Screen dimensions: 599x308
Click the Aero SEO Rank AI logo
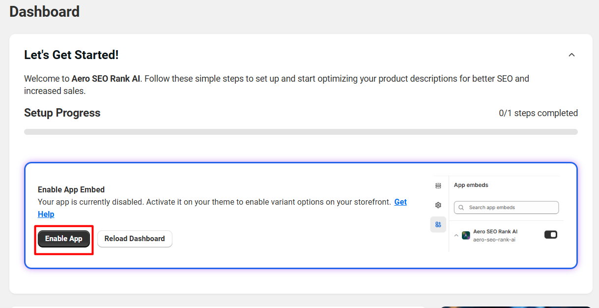pos(466,235)
